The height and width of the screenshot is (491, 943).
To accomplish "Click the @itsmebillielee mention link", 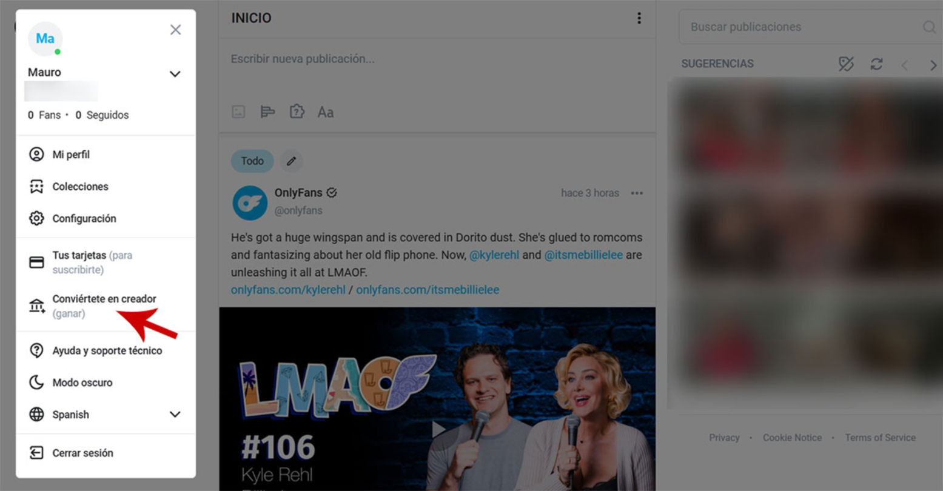I will pos(583,255).
